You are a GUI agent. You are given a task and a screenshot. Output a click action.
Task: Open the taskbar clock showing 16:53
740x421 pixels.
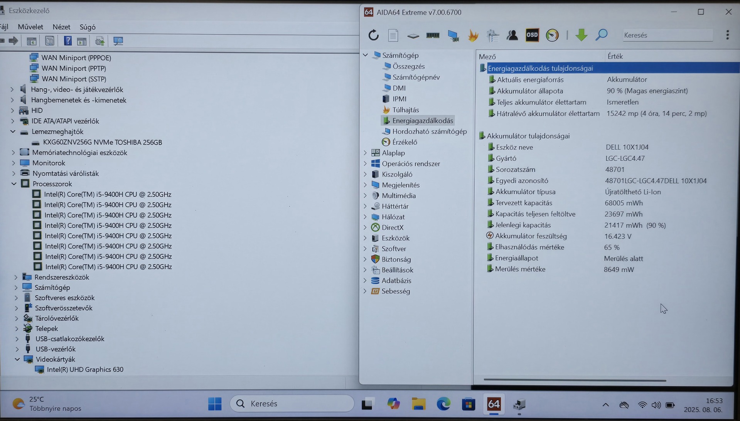703,405
